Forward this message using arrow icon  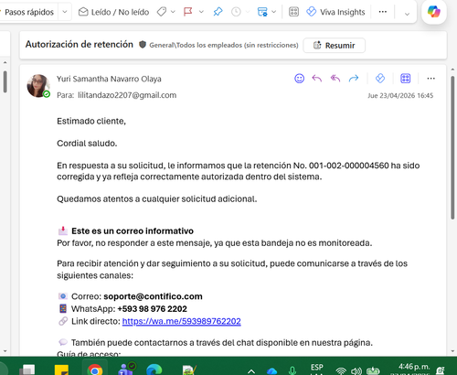[354, 79]
